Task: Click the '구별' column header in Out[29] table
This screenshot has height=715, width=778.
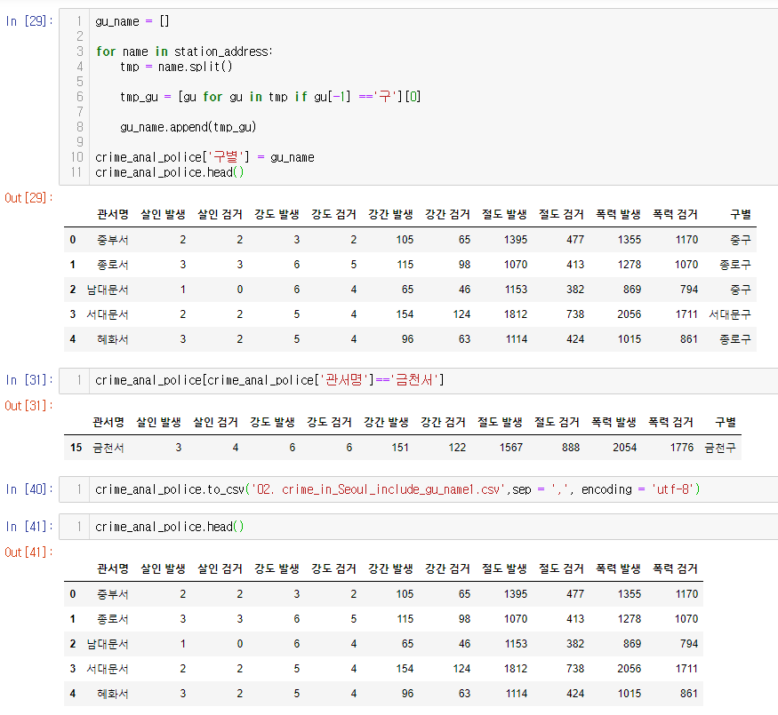Action: pos(740,214)
